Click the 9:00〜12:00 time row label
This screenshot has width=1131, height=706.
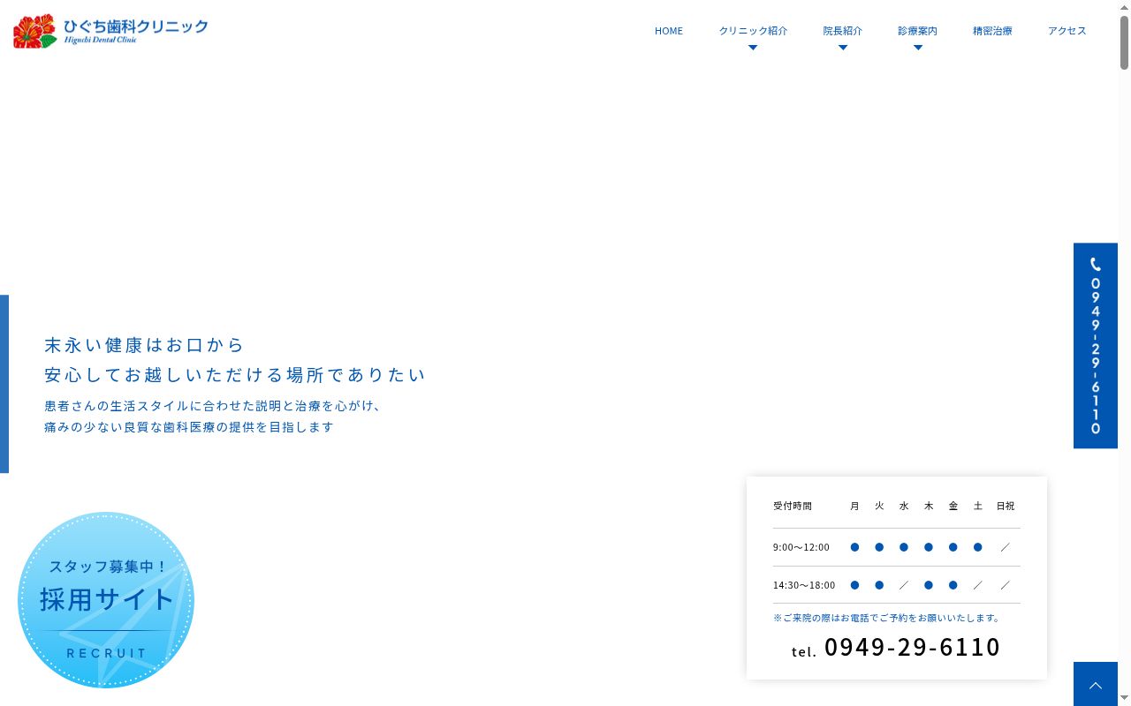tap(801, 547)
